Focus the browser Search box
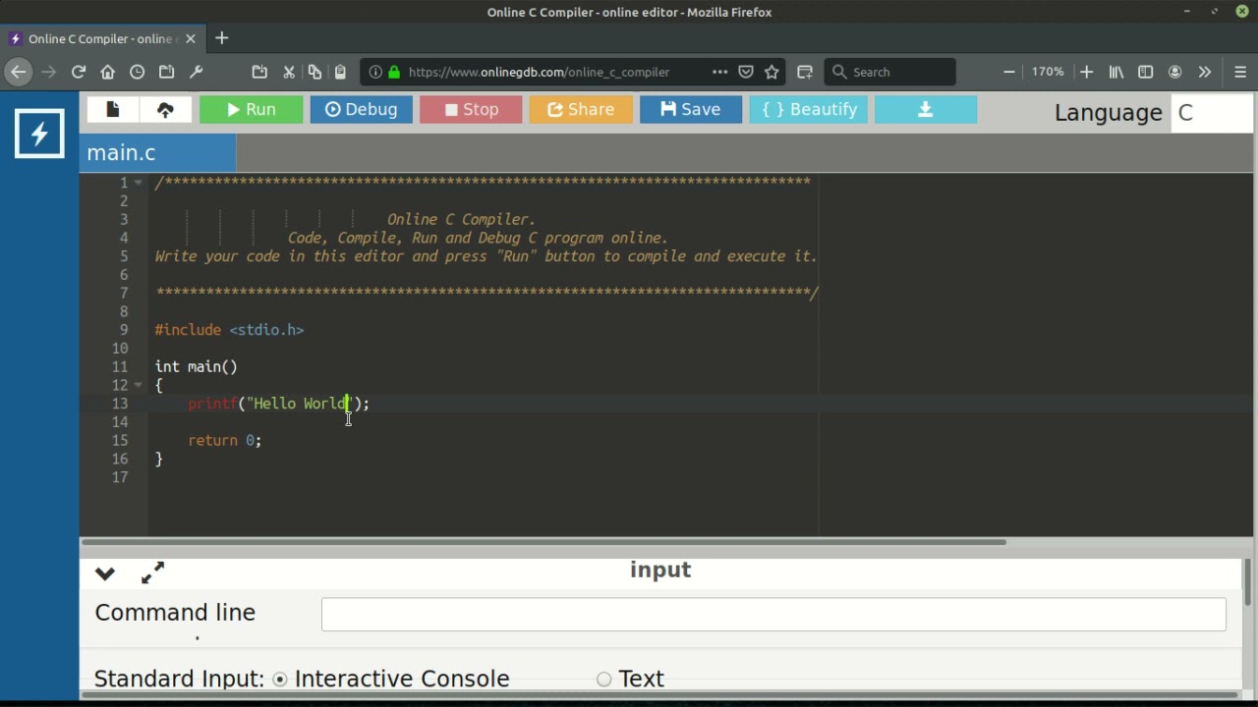1258x707 pixels. (890, 72)
